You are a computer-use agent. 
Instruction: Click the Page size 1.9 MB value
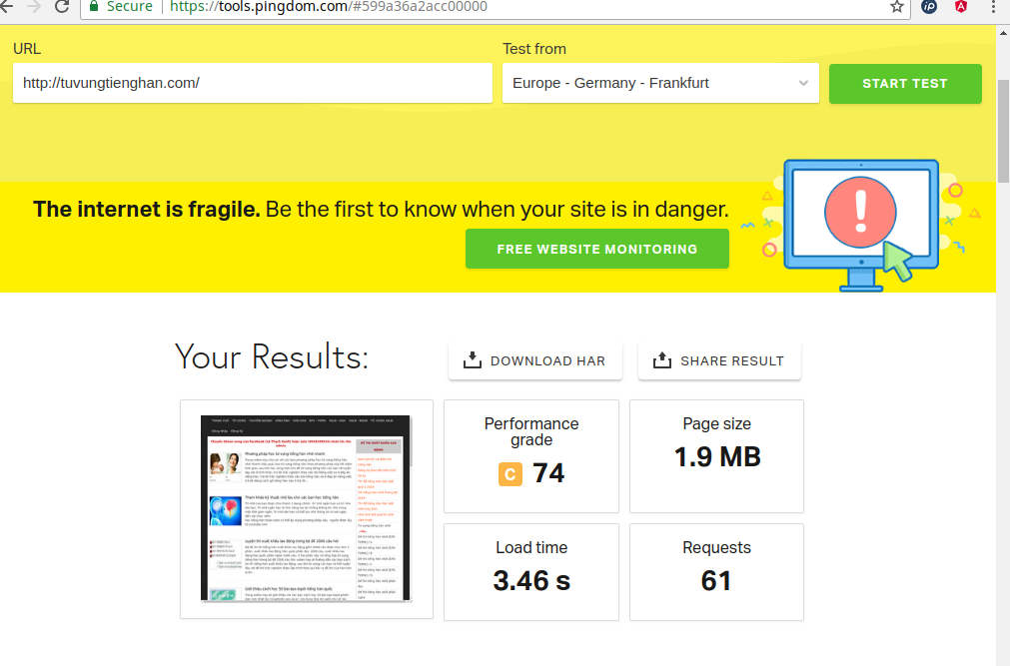pyautogui.click(x=717, y=456)
